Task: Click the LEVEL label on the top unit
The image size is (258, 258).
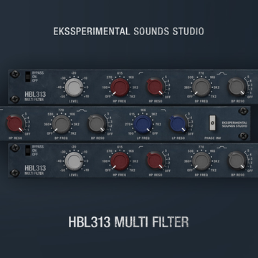Action: click(74, 101)
